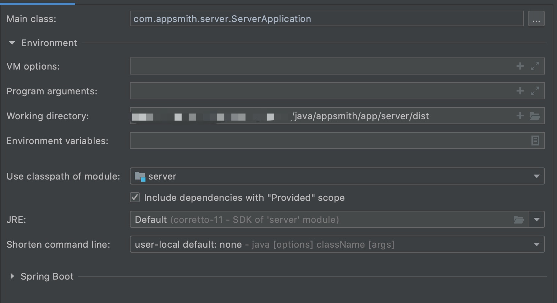
Task: Expand the Spring Boot section
Action: (x=12, y=276)
